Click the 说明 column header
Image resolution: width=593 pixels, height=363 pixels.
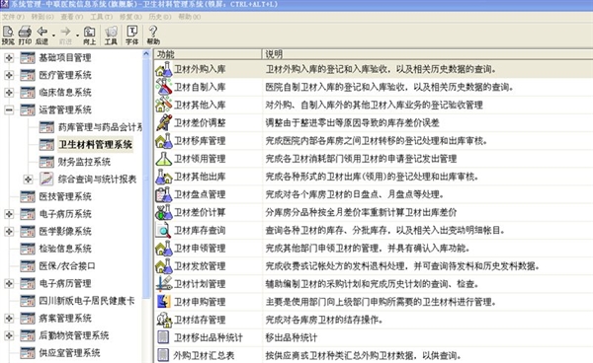click(427, 54)
